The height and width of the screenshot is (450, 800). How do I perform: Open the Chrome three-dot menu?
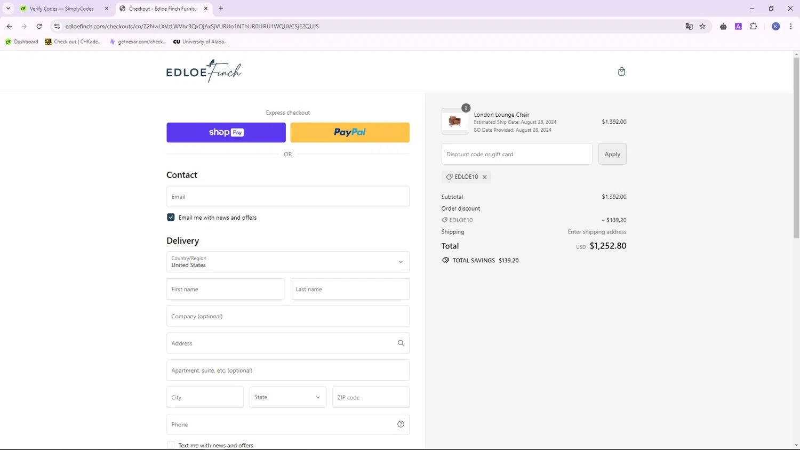point(790,26)
